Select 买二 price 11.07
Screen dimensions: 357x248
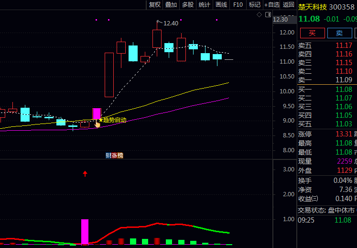(344, 98)
